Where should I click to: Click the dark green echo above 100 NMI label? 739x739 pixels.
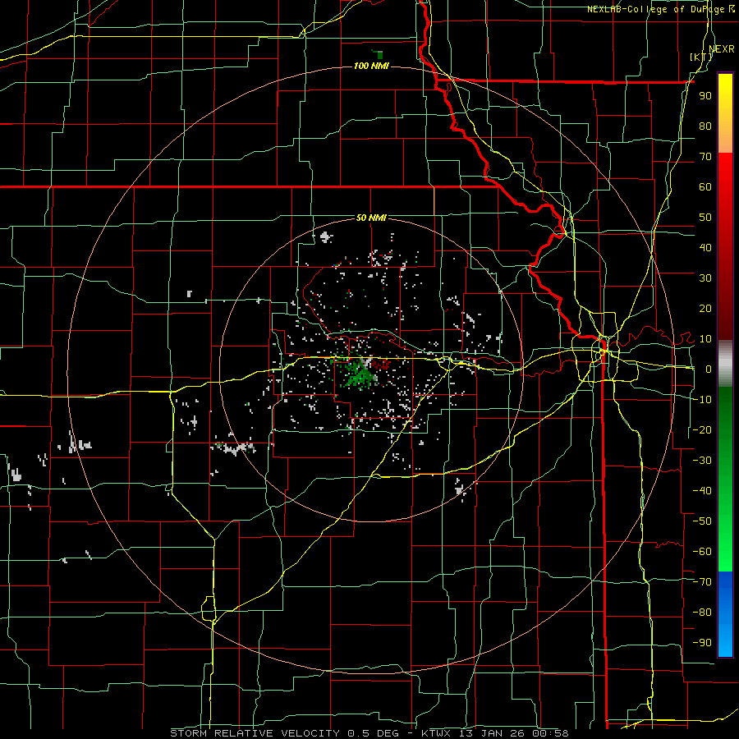point(379,54)
